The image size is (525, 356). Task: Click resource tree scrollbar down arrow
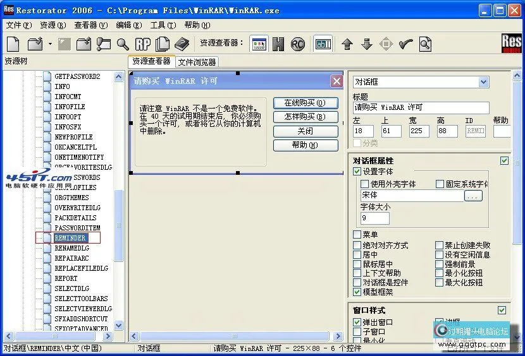[x=118, y=325]
